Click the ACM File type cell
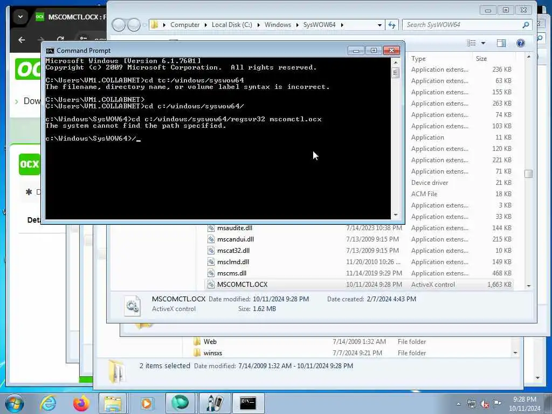The width and height of the screenshot is (552, 414). [x=424, y=194]
